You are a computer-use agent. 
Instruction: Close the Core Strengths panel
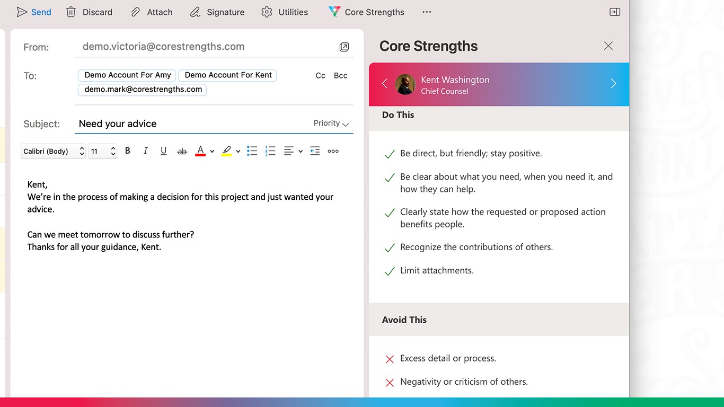coord(608,46)
